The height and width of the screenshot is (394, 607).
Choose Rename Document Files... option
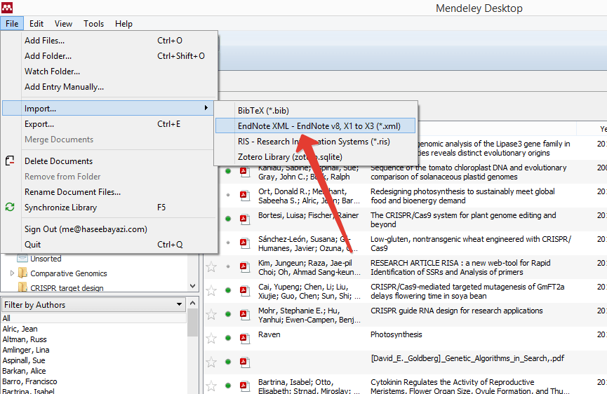(x=109, y=192)
